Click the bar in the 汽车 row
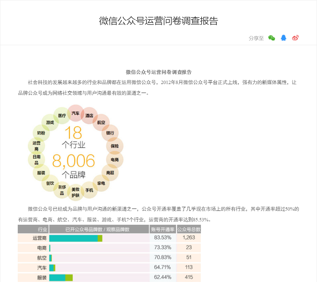This screenshot has width=317, height=282. tap(52, 268)
